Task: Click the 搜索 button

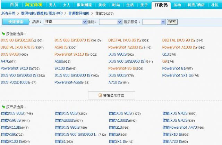Action: point(172,22)
